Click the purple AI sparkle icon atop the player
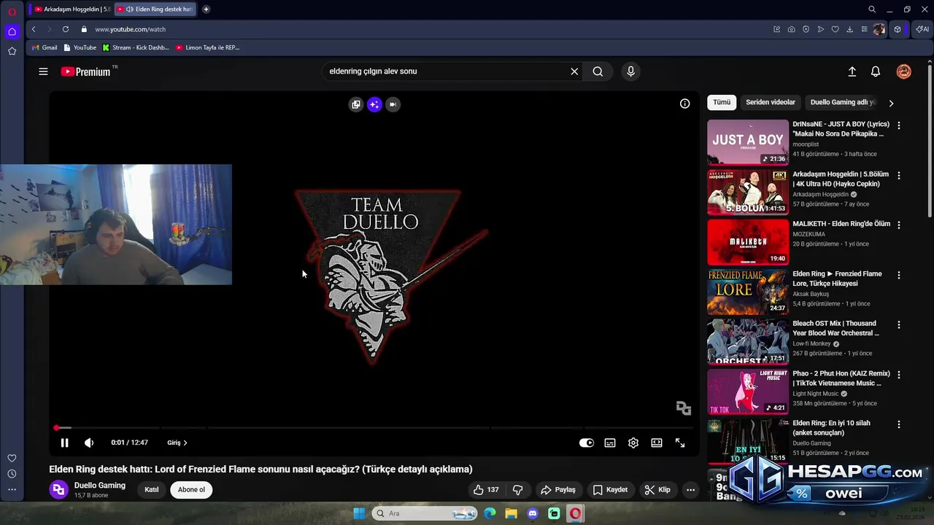 [x=374, y=104]
